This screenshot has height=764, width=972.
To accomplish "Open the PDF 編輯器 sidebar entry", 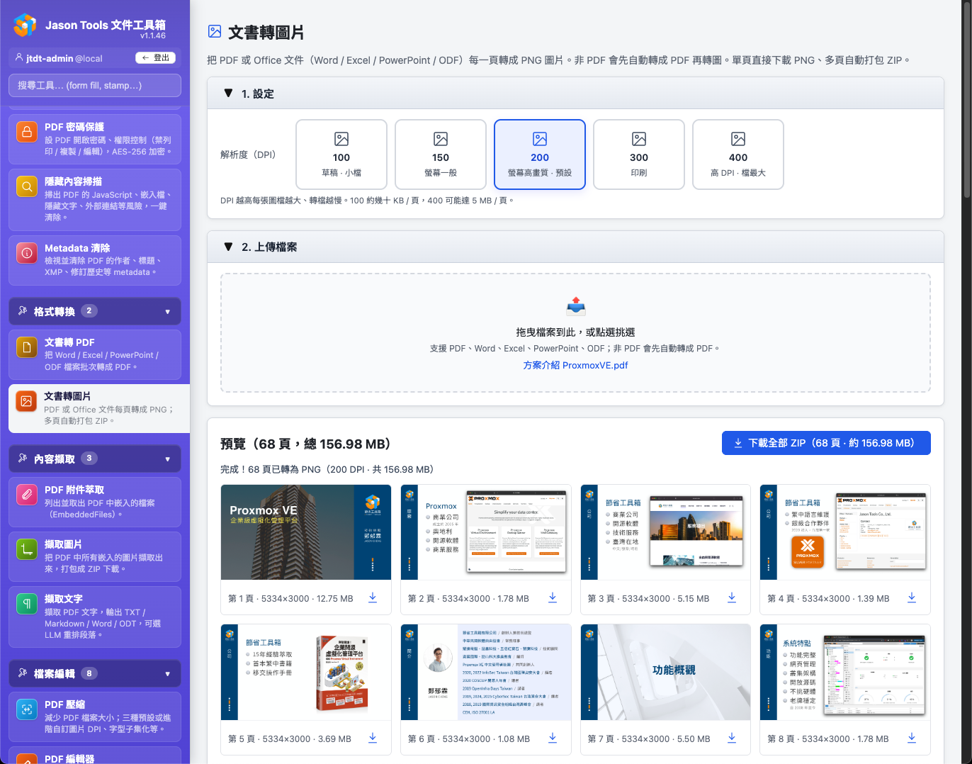I will 94,757.
